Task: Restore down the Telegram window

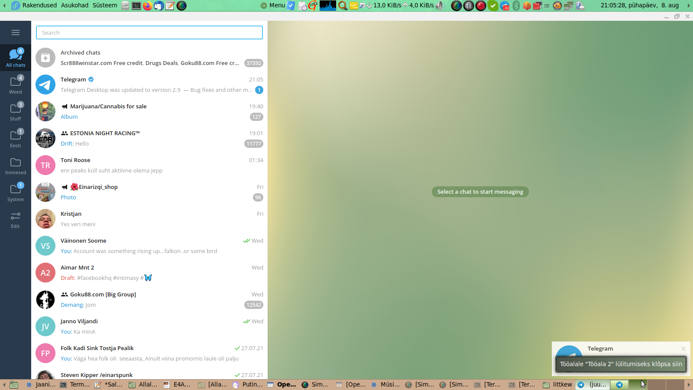Action: pyautogui.click(x=677, y=16)
